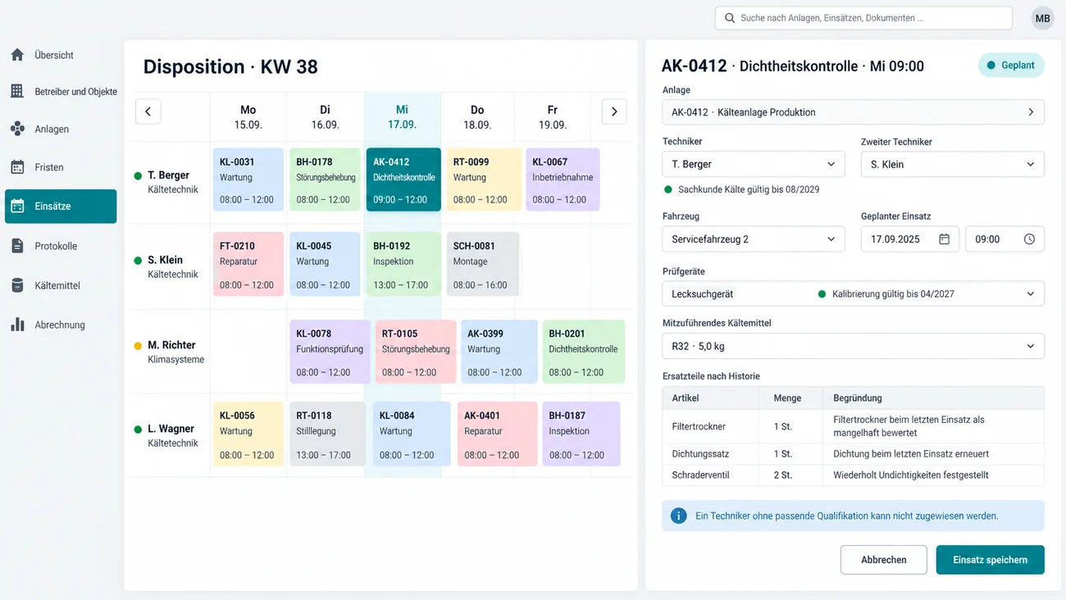Select technician row M. Richter
1066x600 pixels.
(x=170, y=352)
